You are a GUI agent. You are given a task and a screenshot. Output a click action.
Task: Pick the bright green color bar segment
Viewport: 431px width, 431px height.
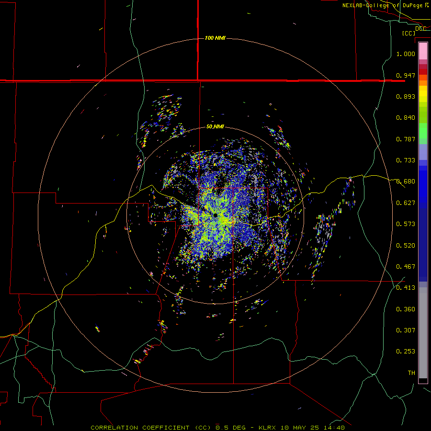click(x=423, y=131)
